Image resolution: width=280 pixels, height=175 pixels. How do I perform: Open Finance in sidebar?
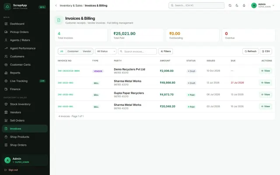pos(25,89)
